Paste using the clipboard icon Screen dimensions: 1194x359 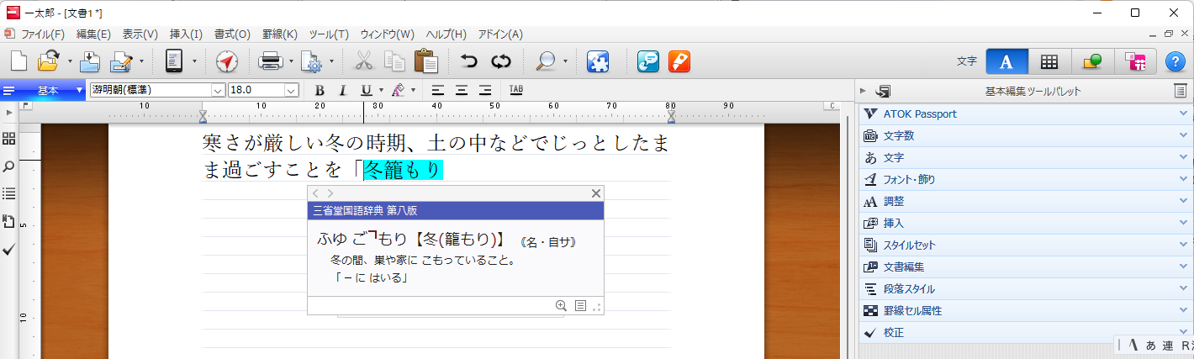(426, 61)
